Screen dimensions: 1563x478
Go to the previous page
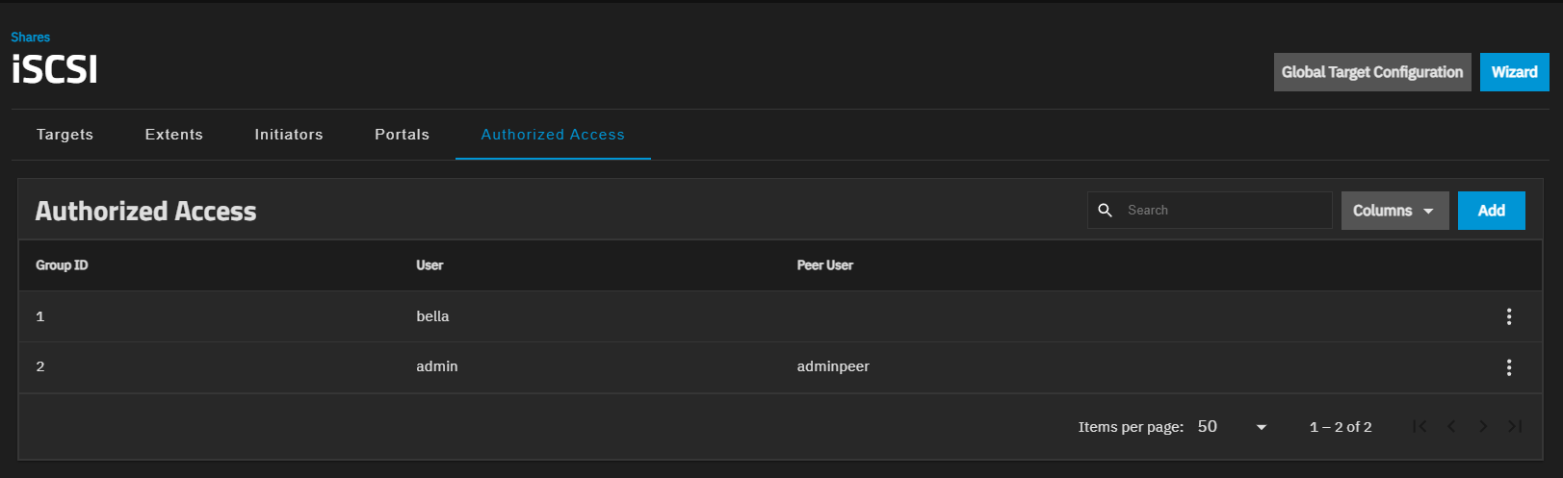[1451, 426]
